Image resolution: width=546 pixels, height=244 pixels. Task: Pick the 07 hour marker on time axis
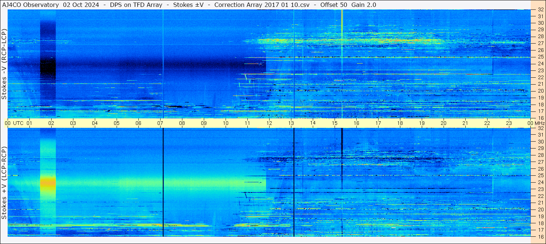[x=160, y=123]
